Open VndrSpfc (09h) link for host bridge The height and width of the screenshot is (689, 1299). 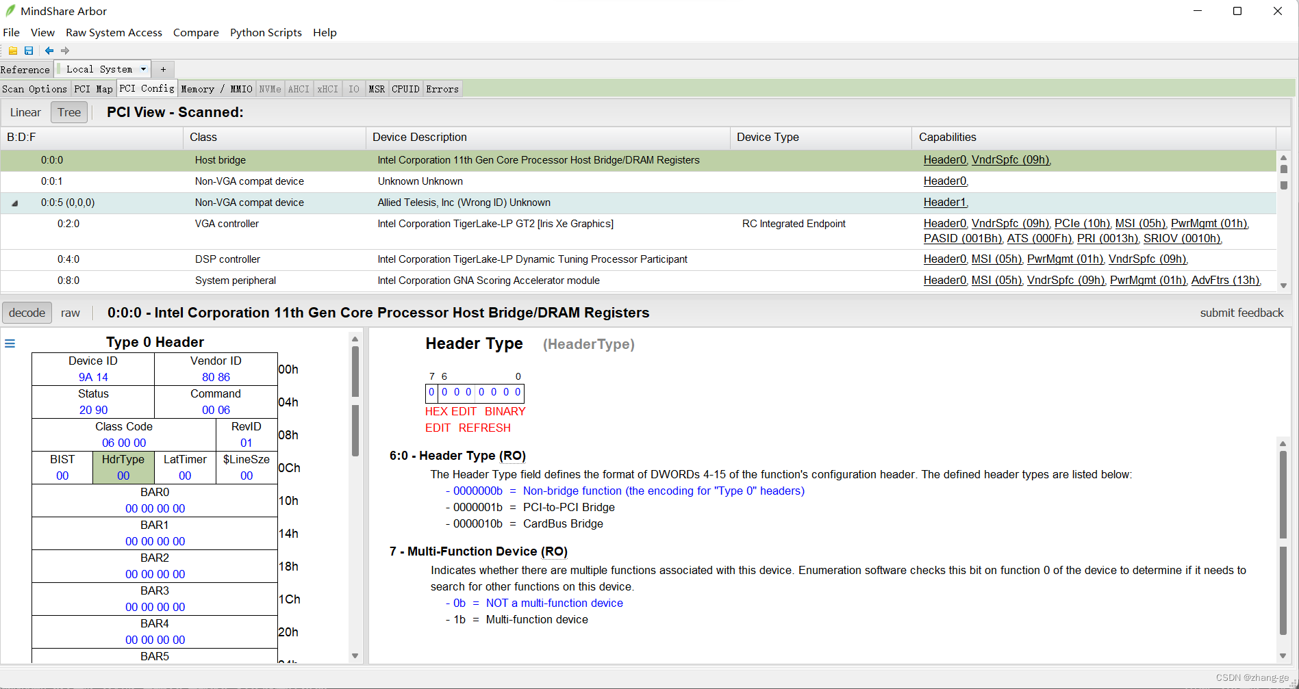[1010, 160]
